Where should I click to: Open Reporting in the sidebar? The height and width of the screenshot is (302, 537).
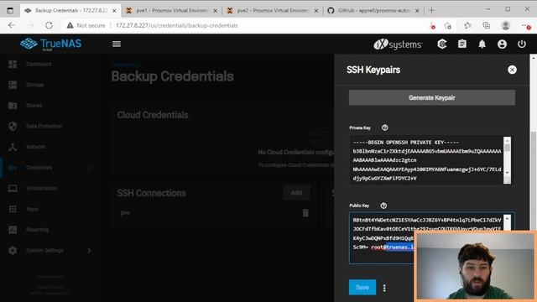pyautogui.click(x=37, y=229)
